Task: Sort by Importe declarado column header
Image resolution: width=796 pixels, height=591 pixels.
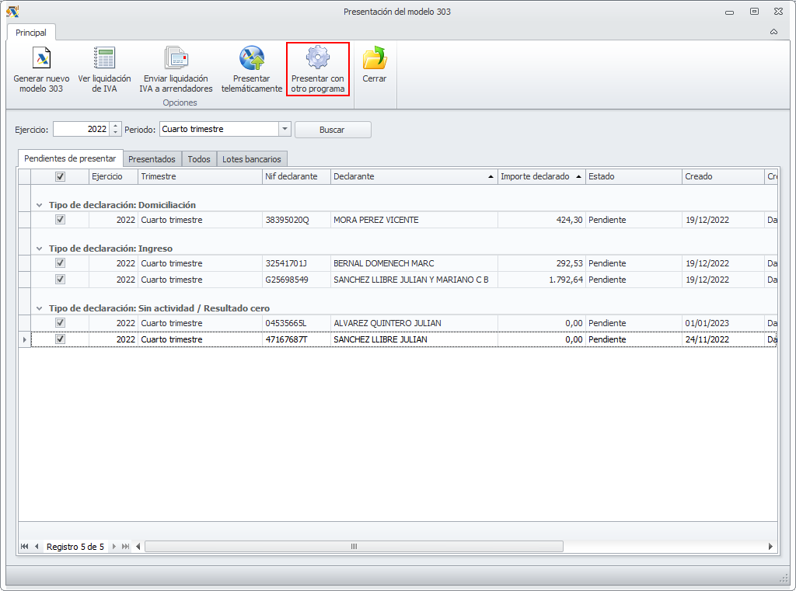Action: 535,176
